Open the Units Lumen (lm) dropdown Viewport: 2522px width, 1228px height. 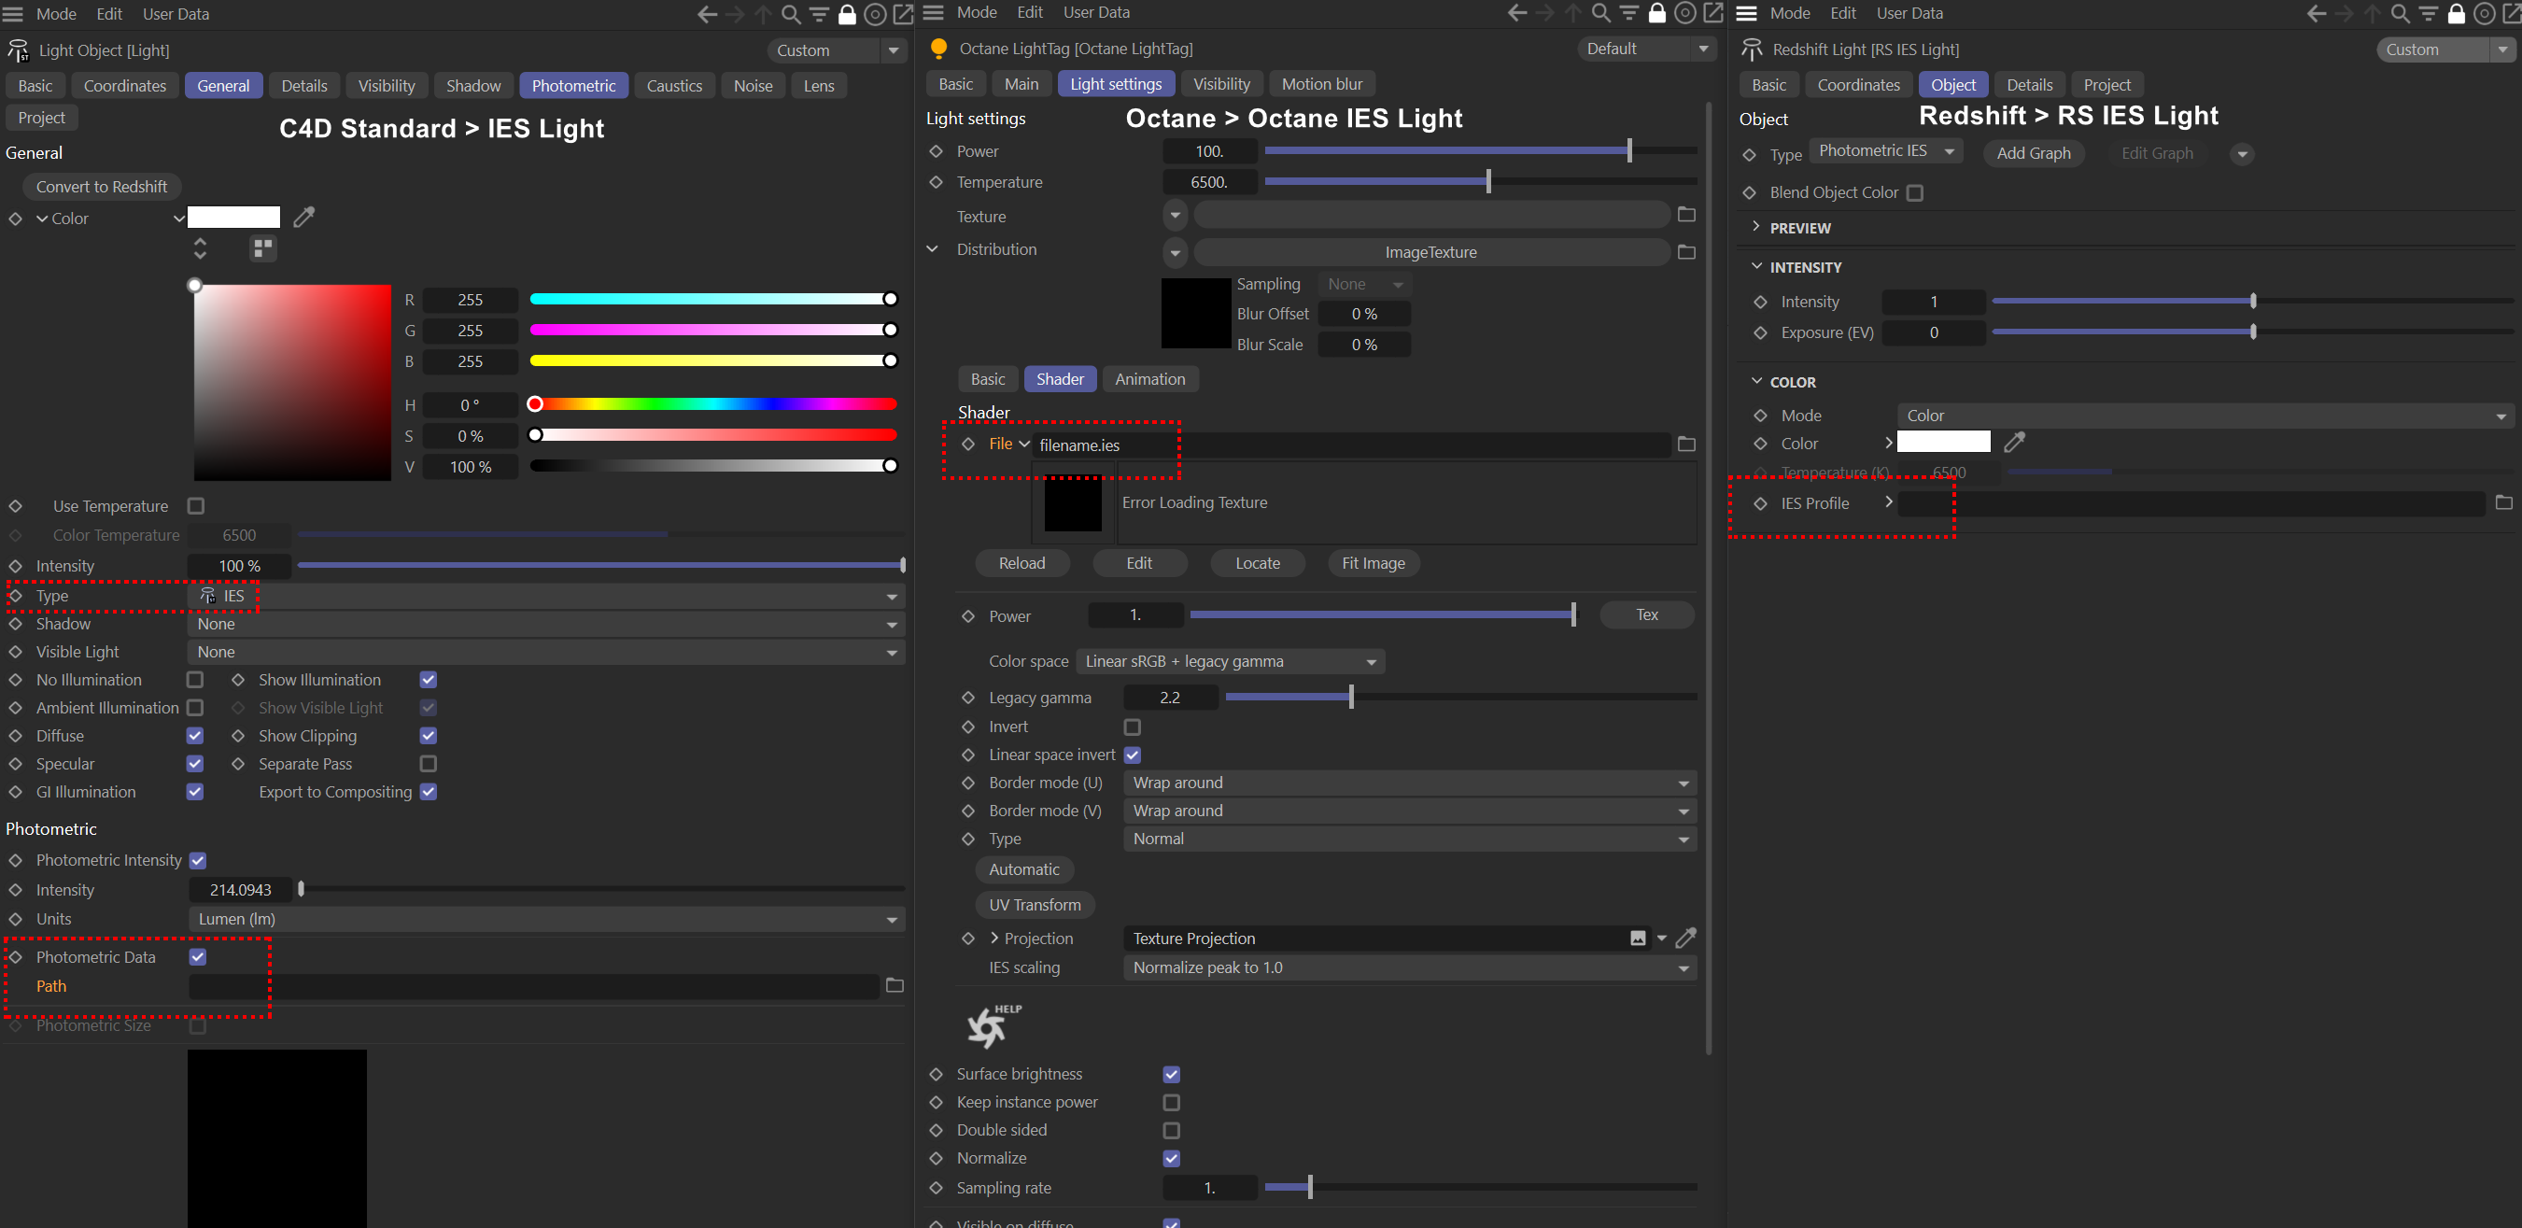tap(546, 919)
